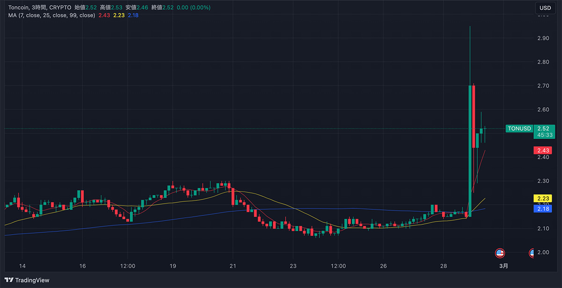Viewport: 562px width, 288px height.
Task: Click the 19 date label on time axis
Action: (173, 266)
